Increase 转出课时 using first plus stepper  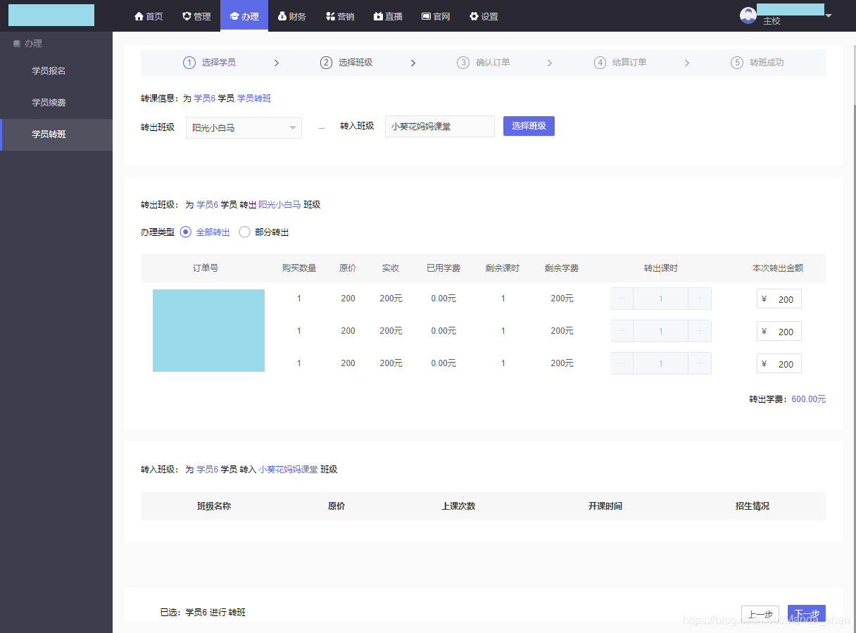pyautogui.click(x=700, y=298)
